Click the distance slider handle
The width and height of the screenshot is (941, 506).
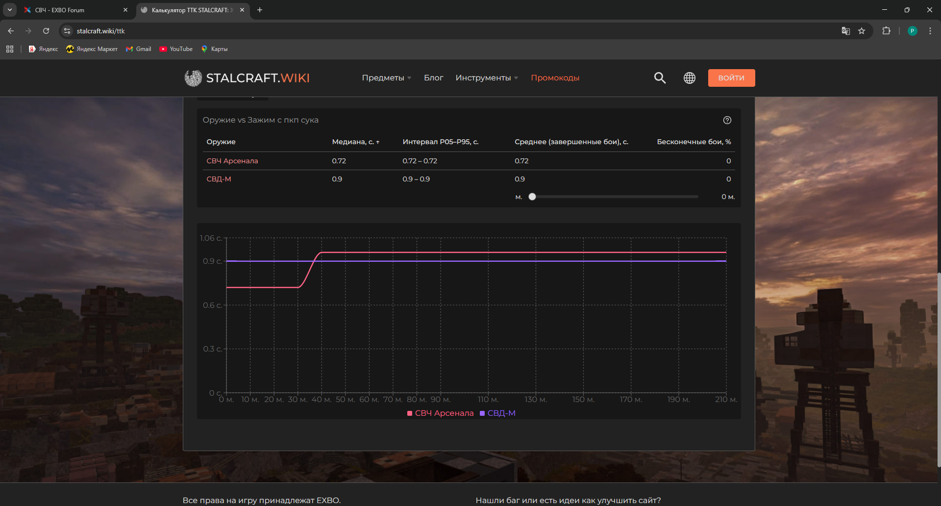click(532, 197)
